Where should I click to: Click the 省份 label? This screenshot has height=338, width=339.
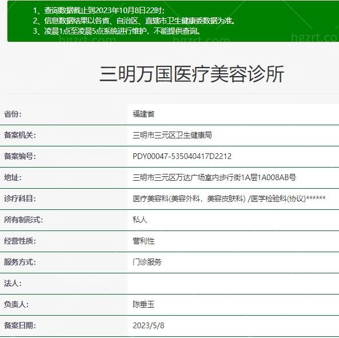(x=13, y=114)
